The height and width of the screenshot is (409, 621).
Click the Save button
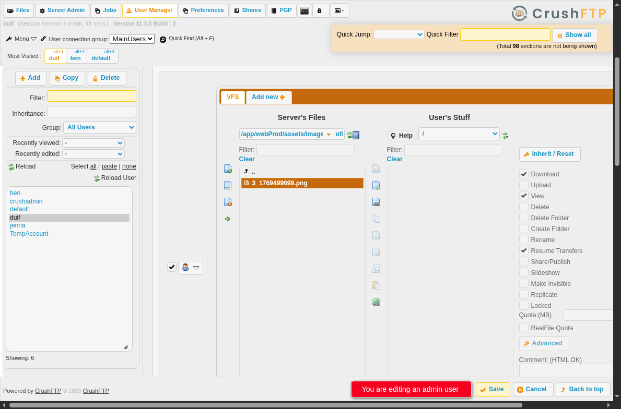tap(493, 389)
